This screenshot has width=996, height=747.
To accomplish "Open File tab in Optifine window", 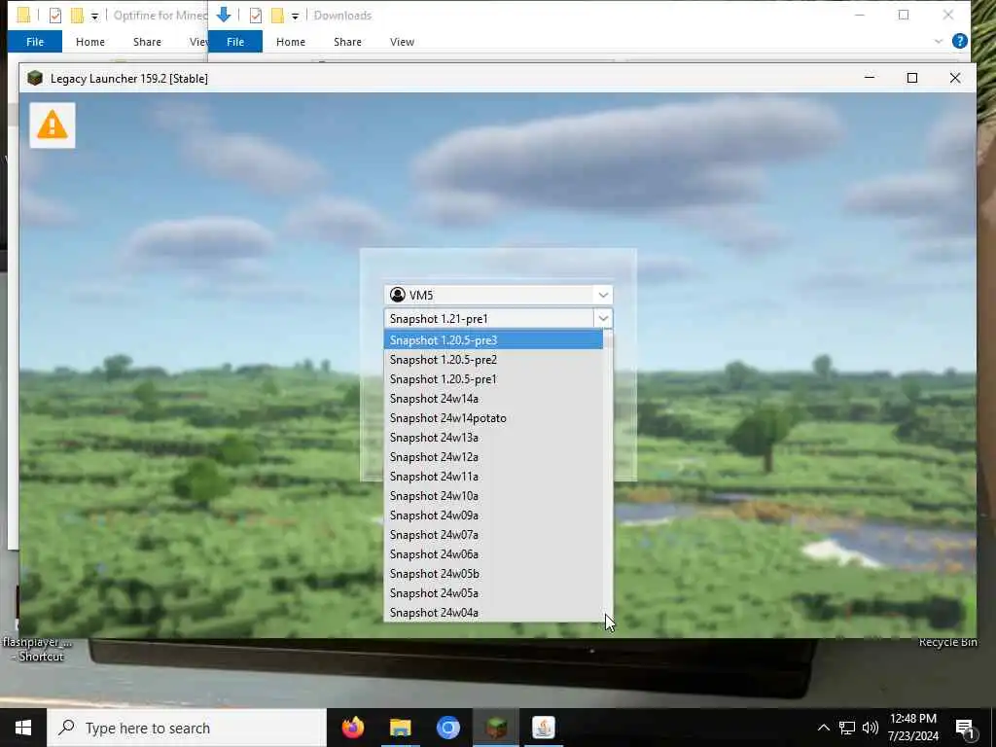I will coord(35,41).
